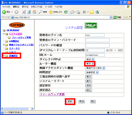
Task: Open the ファイル(F) menu
Action: (6, 7)
